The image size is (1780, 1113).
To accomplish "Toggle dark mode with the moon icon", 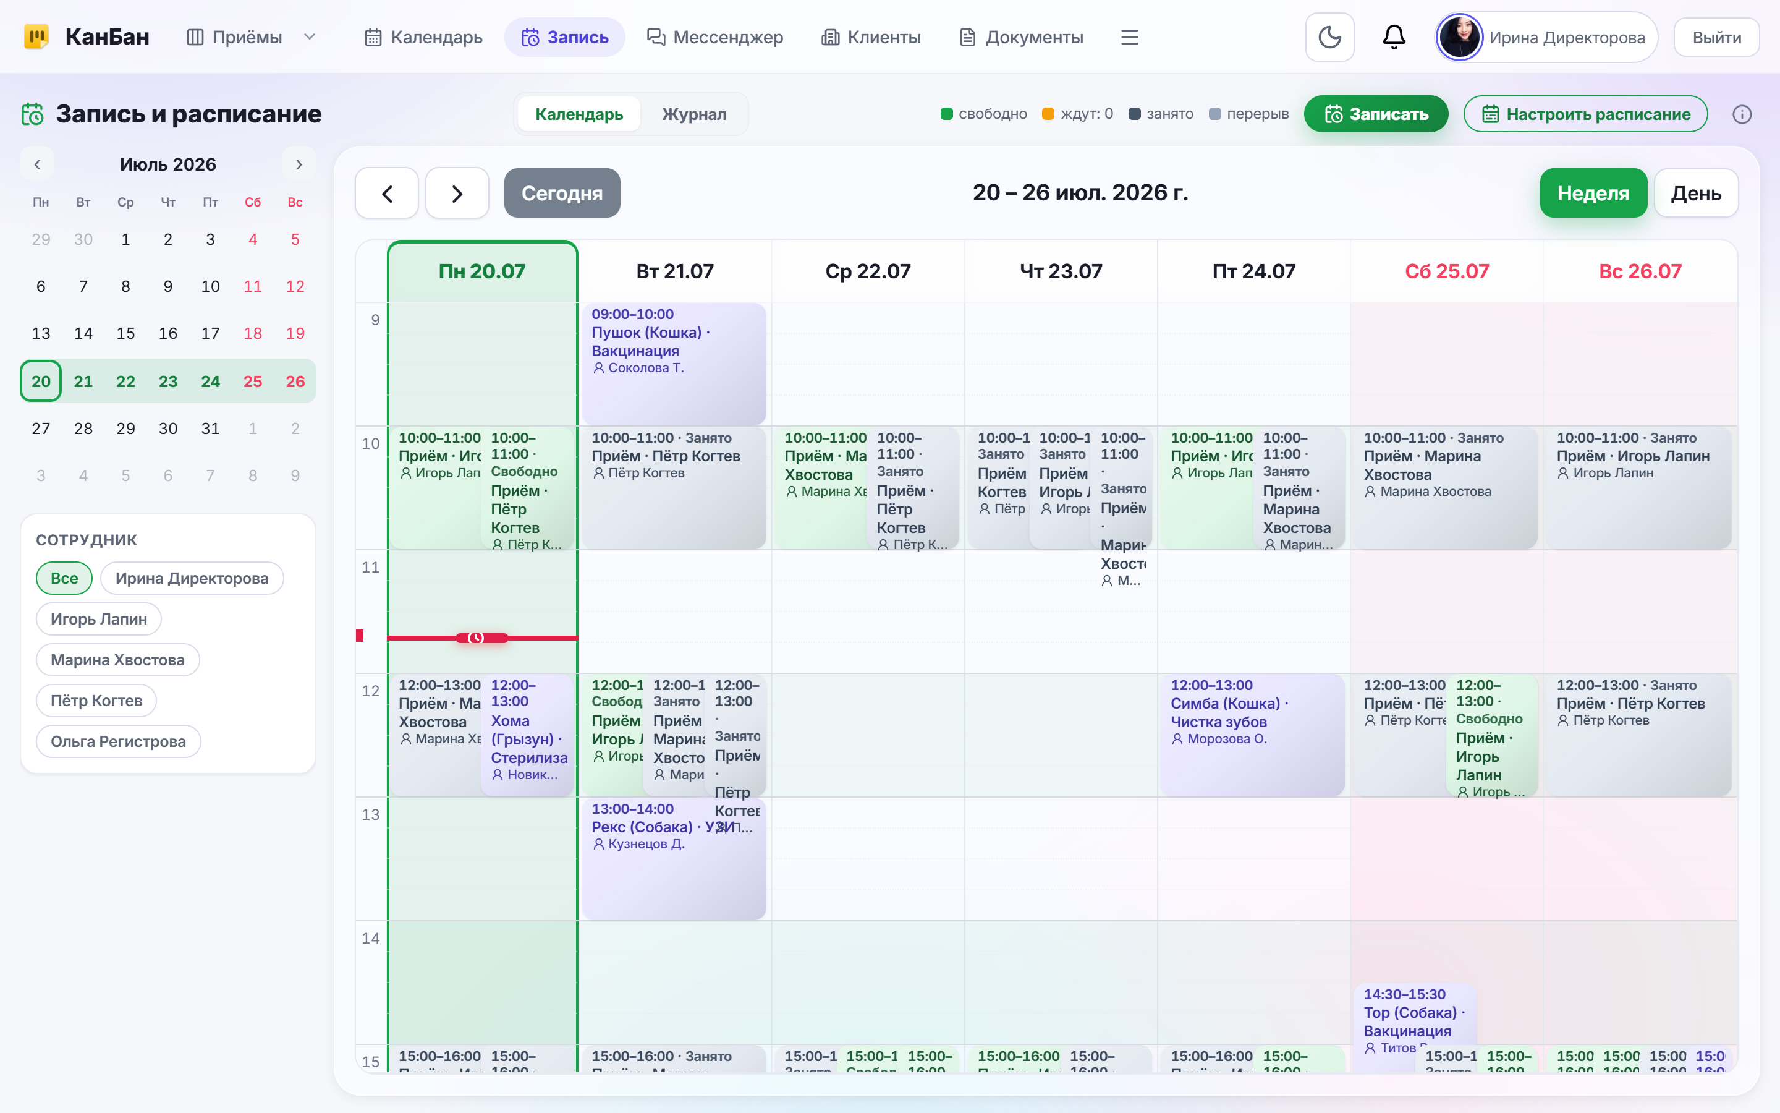I will tap(1329, 37).
